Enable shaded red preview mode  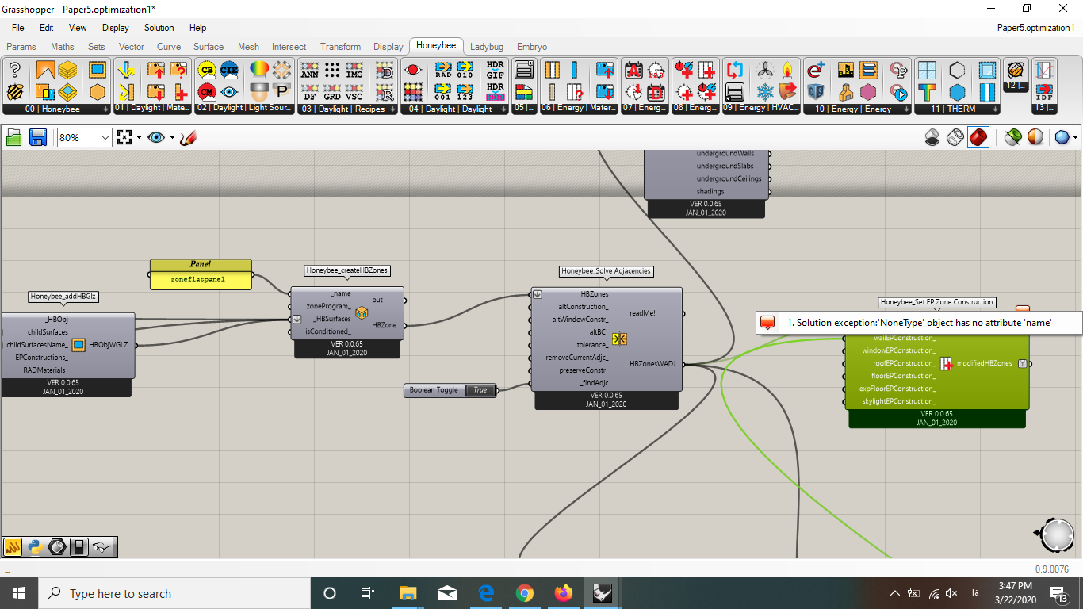point(978,138)
